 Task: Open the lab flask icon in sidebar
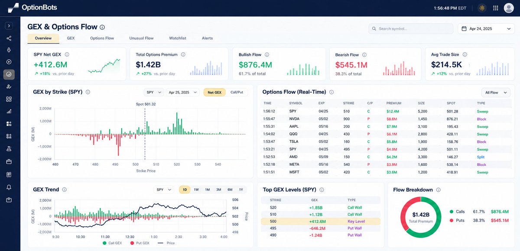[9, 149]
